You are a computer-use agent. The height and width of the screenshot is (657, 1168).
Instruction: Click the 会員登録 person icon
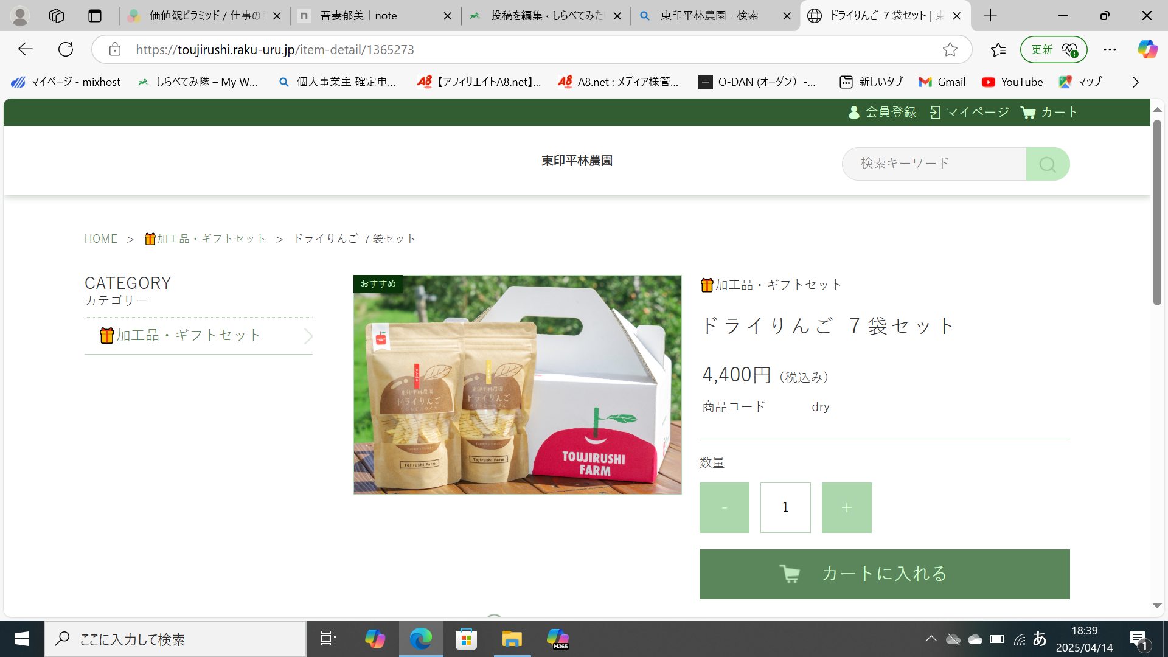(854, 113)
